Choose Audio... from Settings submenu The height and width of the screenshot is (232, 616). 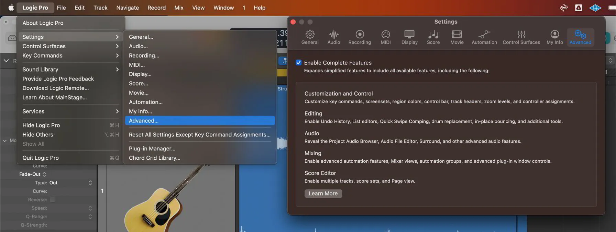(200, 46)
